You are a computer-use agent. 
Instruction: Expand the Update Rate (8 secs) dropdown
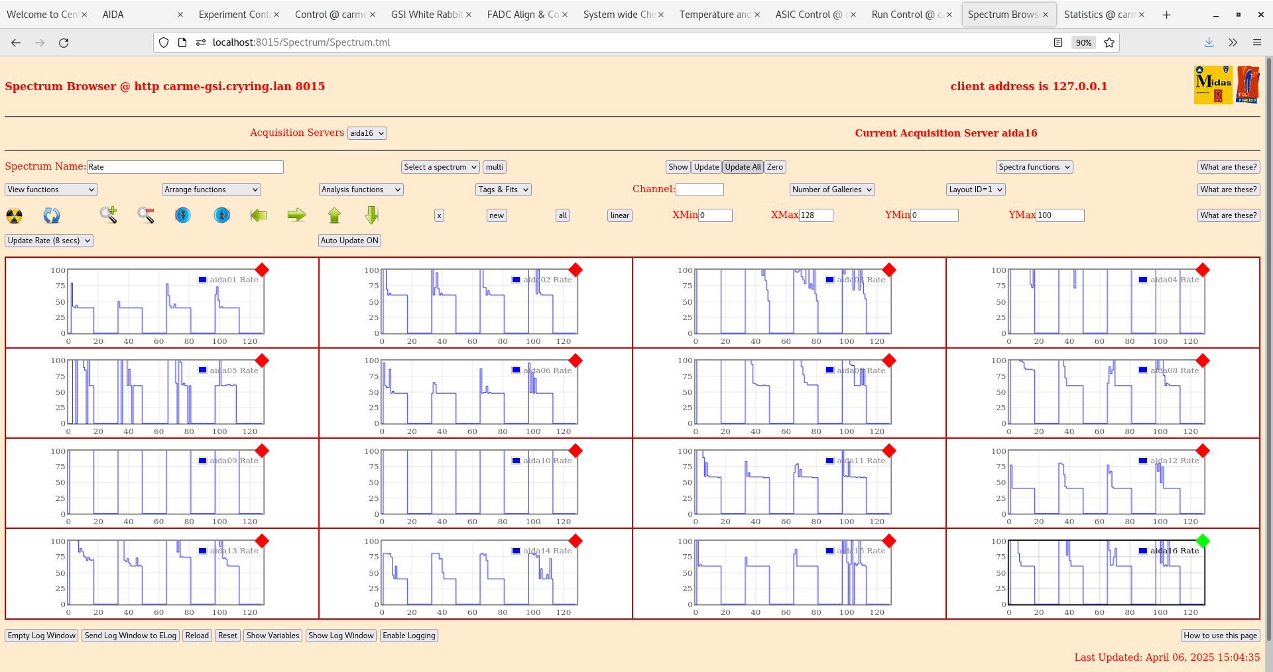coord(49,241)
